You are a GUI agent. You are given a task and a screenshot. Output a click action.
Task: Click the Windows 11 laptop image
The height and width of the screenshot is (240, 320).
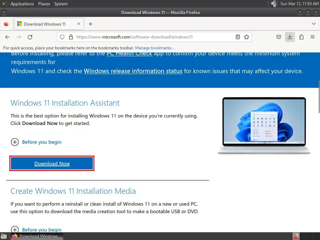pos(264,126)
